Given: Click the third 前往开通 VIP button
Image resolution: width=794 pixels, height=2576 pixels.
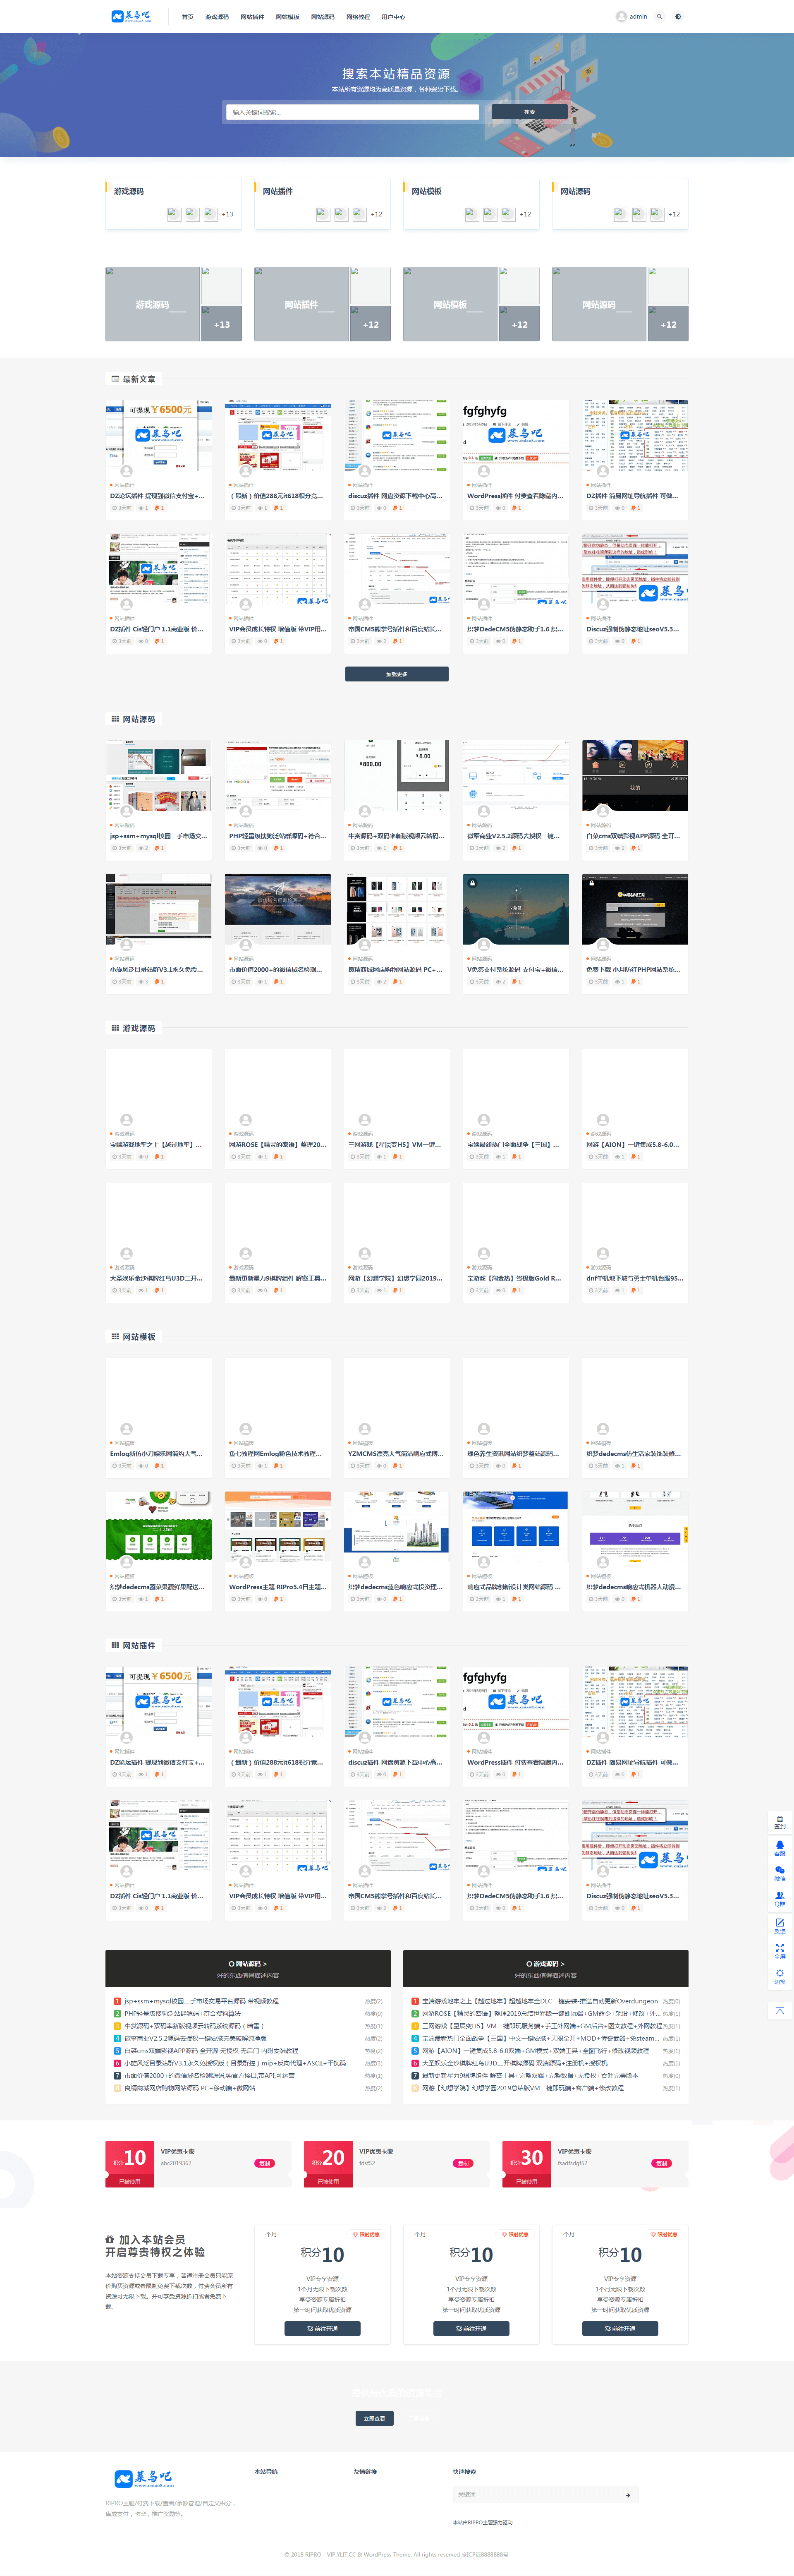Looking at the screenshot, I should [x=620, y=2328].
